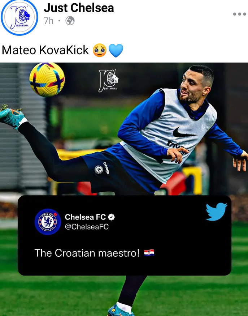Click the Twitter bird icon

tap(217, 212)
